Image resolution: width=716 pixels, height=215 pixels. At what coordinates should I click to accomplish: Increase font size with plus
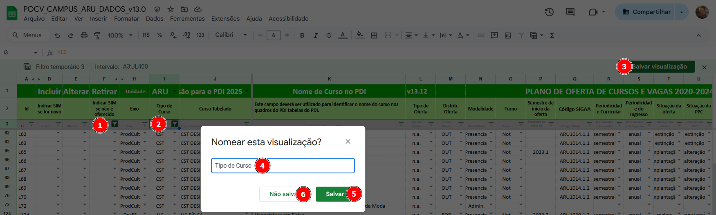pyautogui.click(x=287, y=35)
